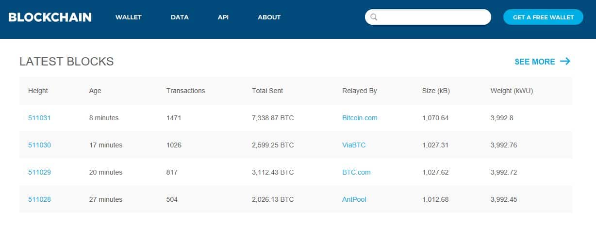Select the 8 minutes age cell

click(x=104, y=118)
